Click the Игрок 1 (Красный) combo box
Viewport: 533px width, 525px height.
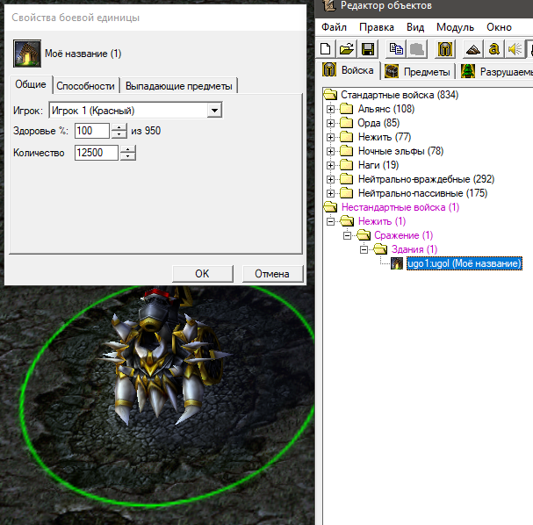click(x=135, y=111)
